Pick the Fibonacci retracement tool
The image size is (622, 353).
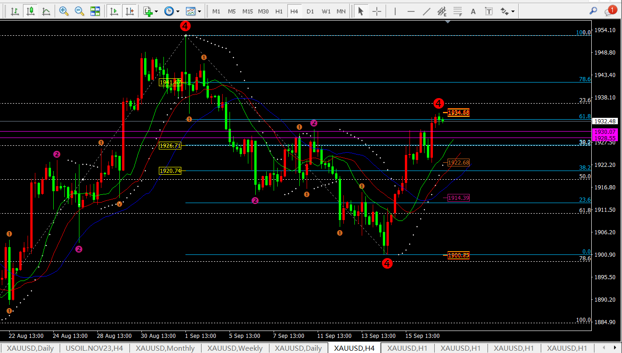coord(457,11)
